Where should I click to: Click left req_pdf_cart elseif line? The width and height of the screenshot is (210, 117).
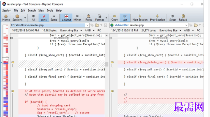tap(65, 69)
